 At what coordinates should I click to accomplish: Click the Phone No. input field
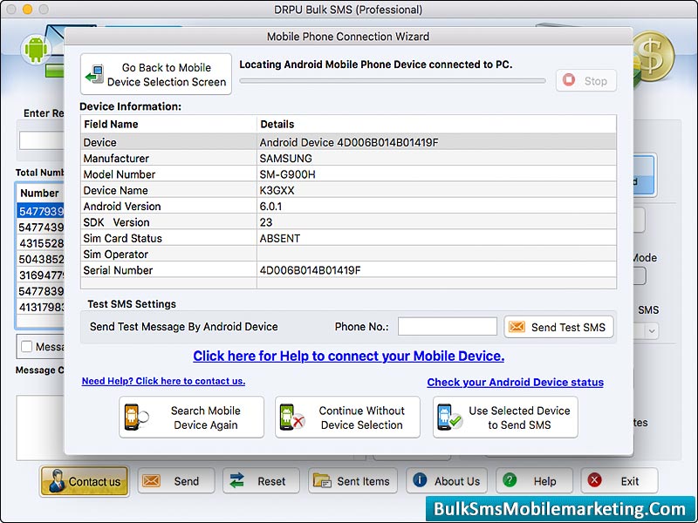point(447,326)
